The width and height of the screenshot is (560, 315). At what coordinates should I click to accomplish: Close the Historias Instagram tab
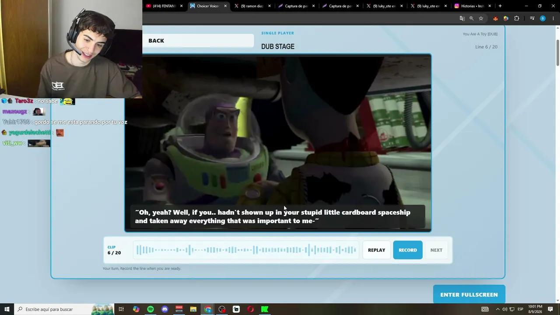click(490, 6)
